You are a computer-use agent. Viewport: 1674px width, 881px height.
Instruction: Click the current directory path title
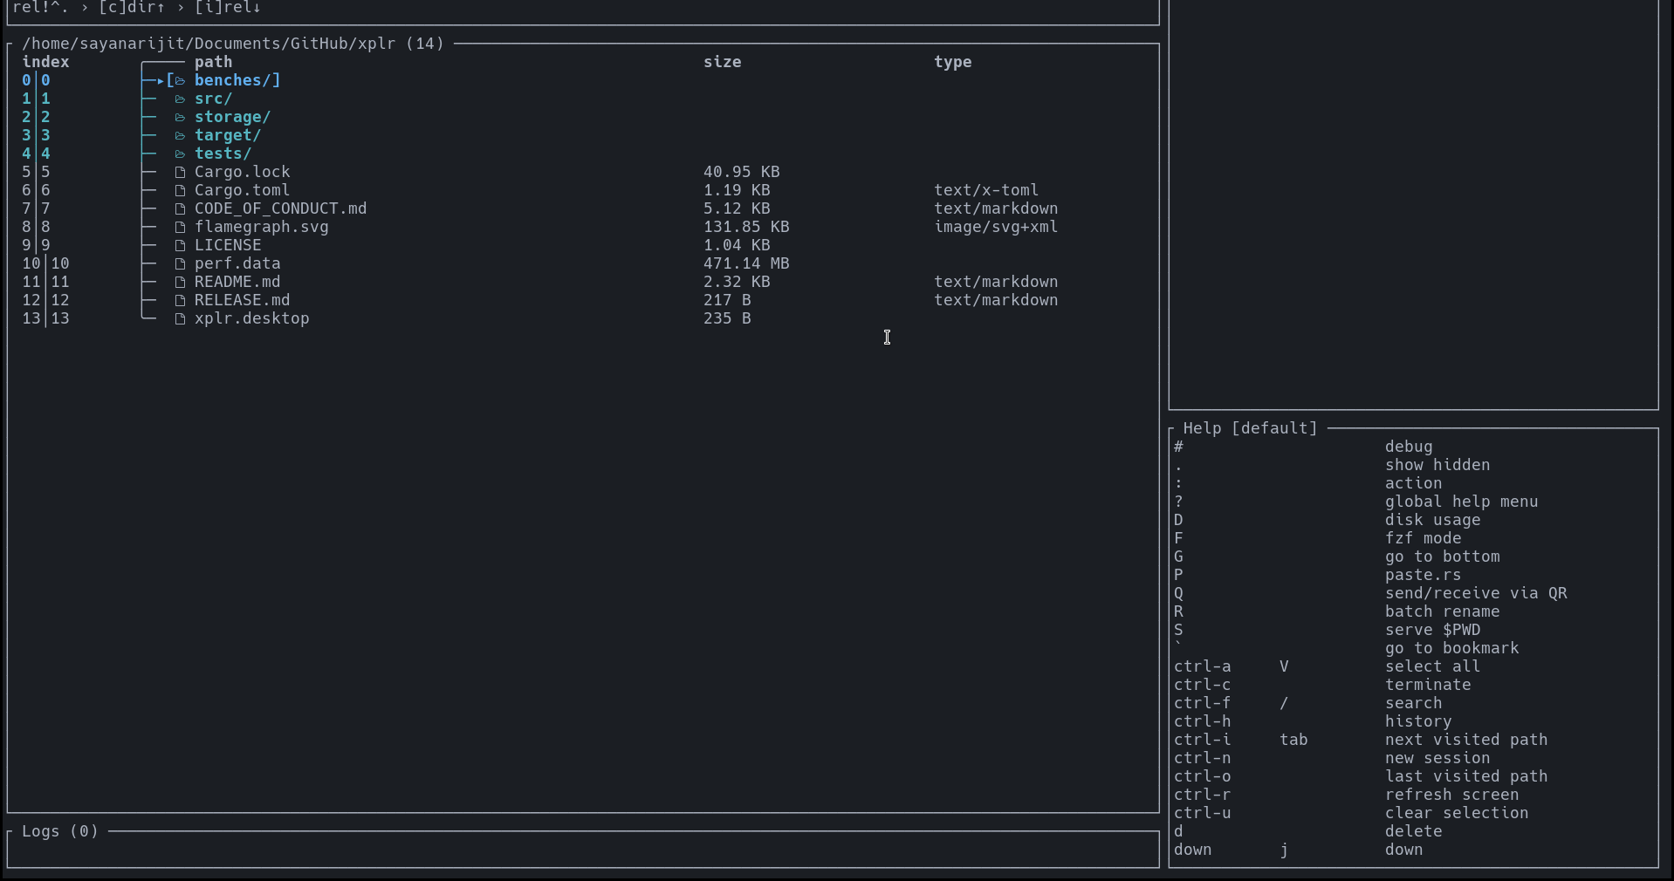233,44
